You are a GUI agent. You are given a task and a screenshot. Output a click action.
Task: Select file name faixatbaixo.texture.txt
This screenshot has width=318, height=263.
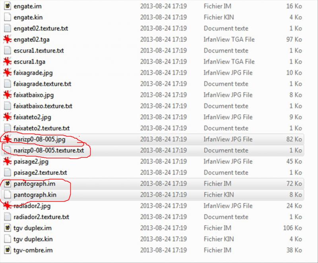(43, 106)
